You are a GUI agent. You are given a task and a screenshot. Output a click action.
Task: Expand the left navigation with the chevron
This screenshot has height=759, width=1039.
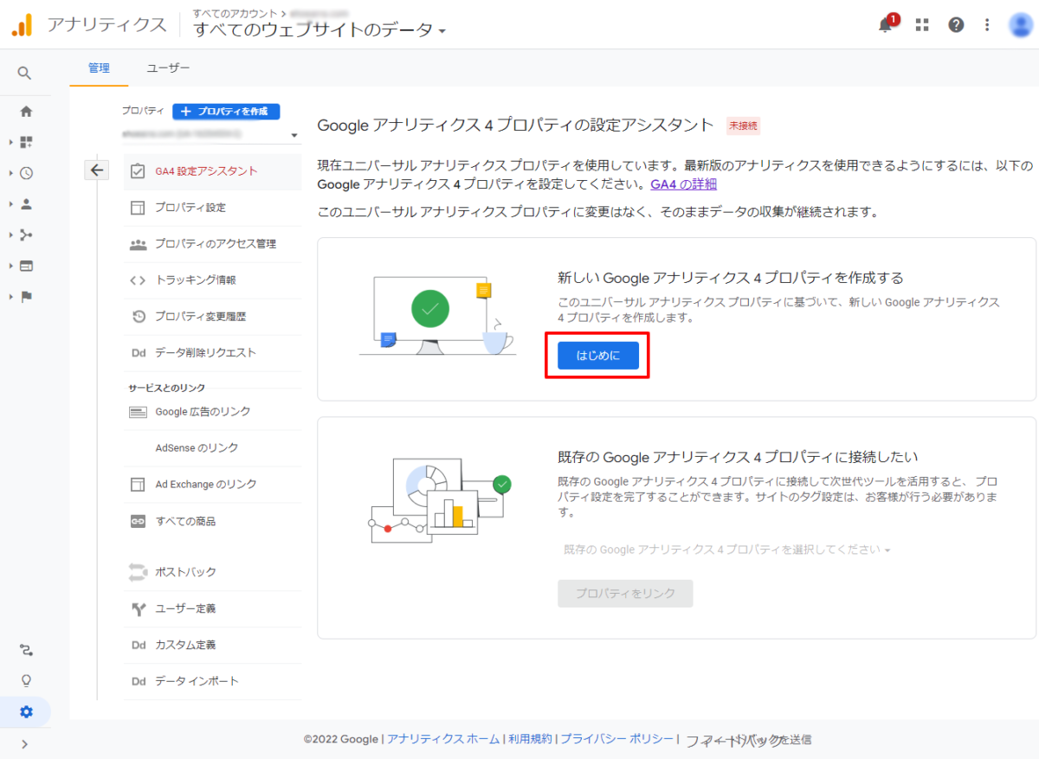(x=25, y=743)
